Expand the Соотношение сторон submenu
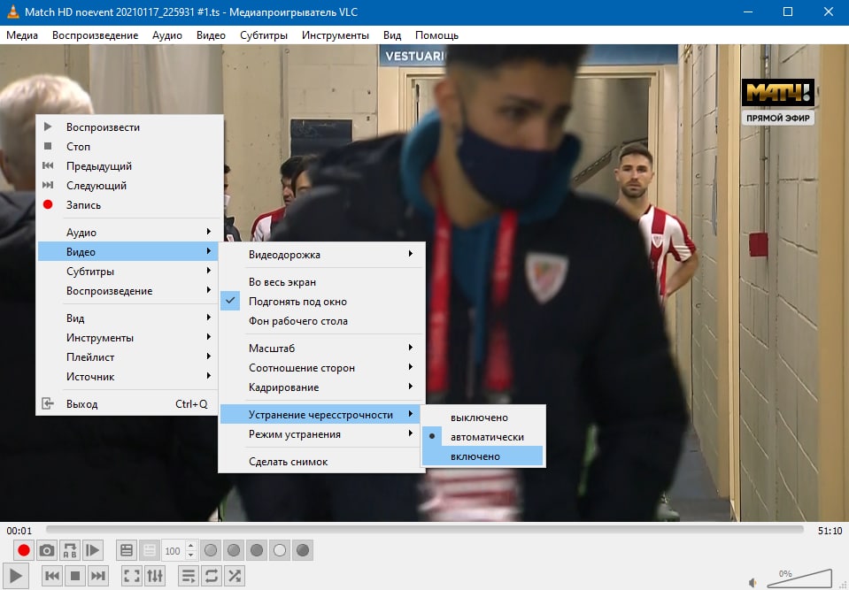 [321, 368]
